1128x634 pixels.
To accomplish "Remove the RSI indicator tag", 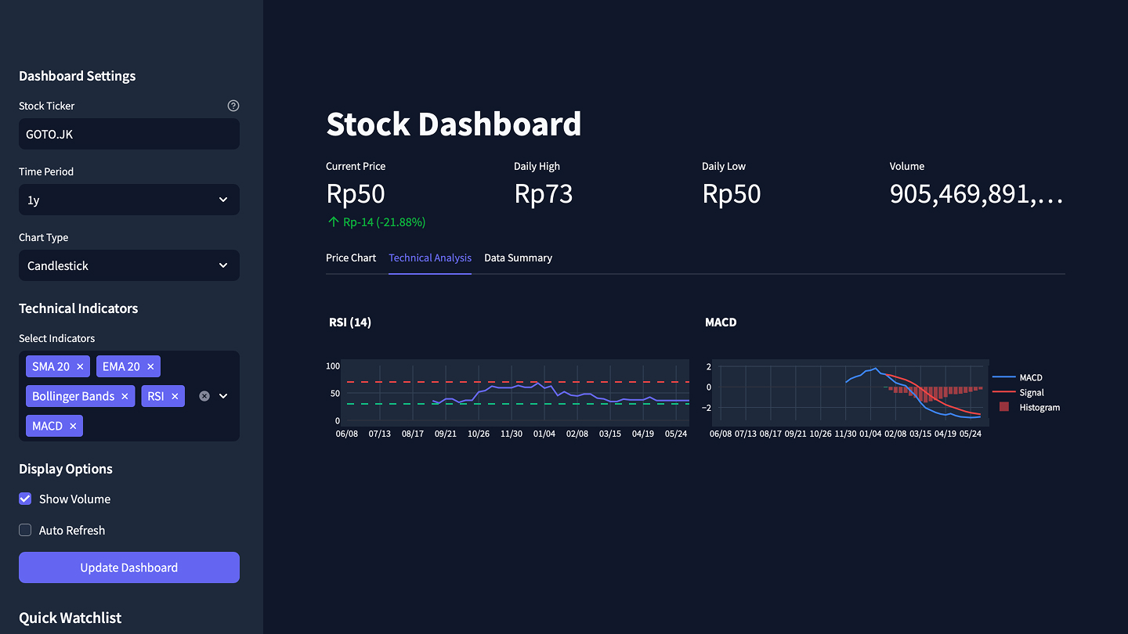I will point(175,396).
